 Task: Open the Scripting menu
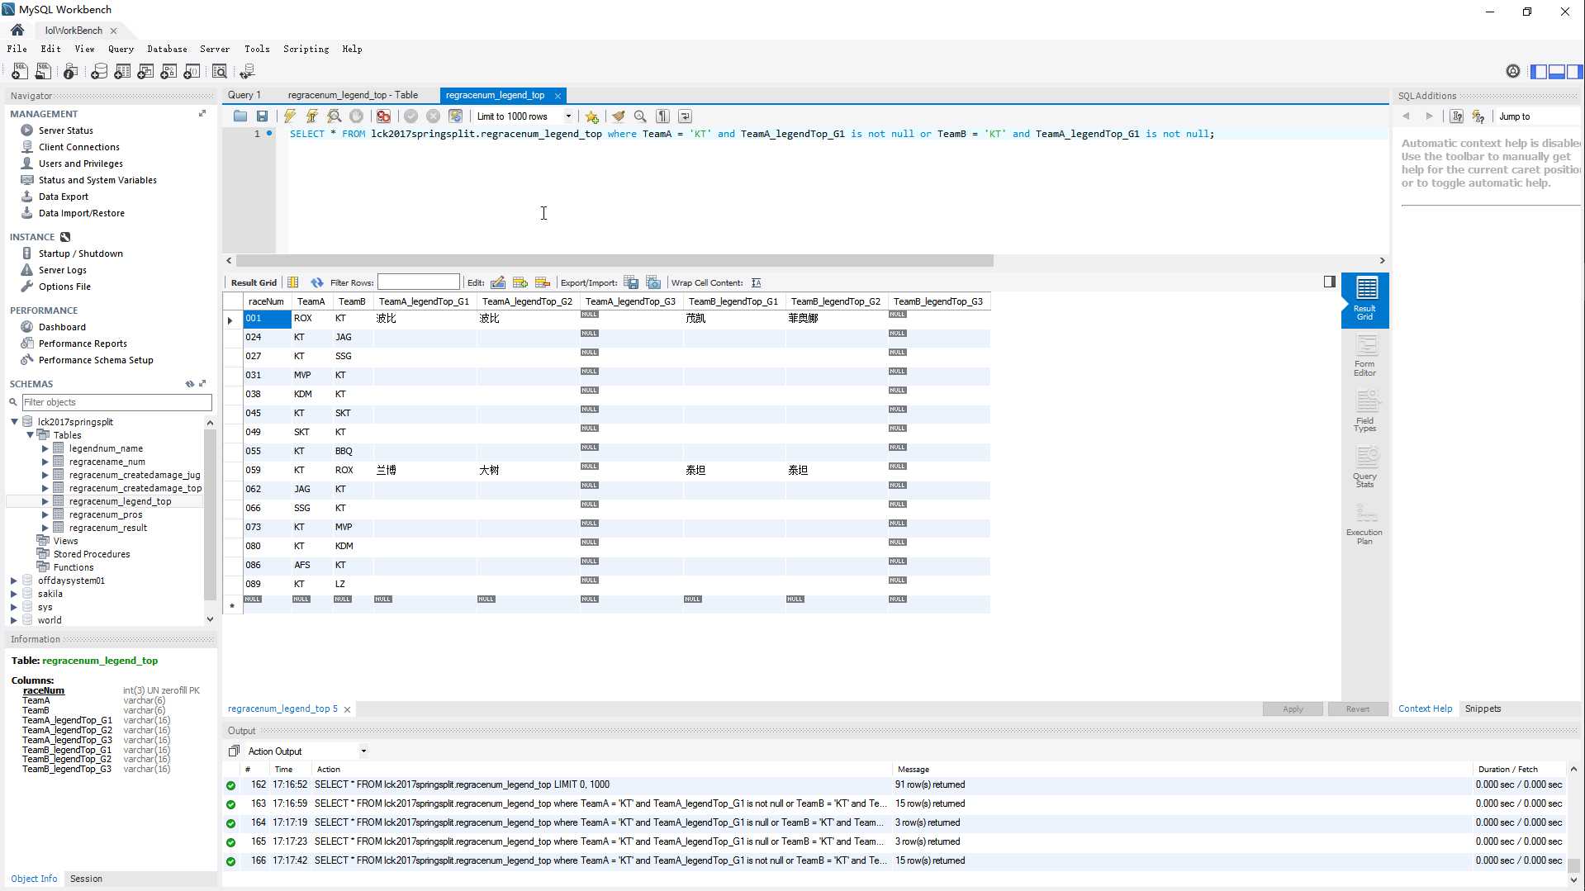[x=306, y=49]
